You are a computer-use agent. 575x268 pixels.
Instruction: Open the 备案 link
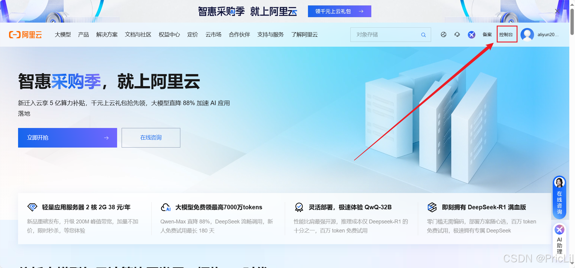487,35
